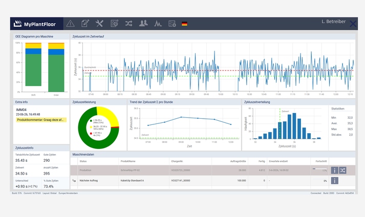Open the users people icon
The width and height of the screenshot is (365, 217).
coord(143,23)
